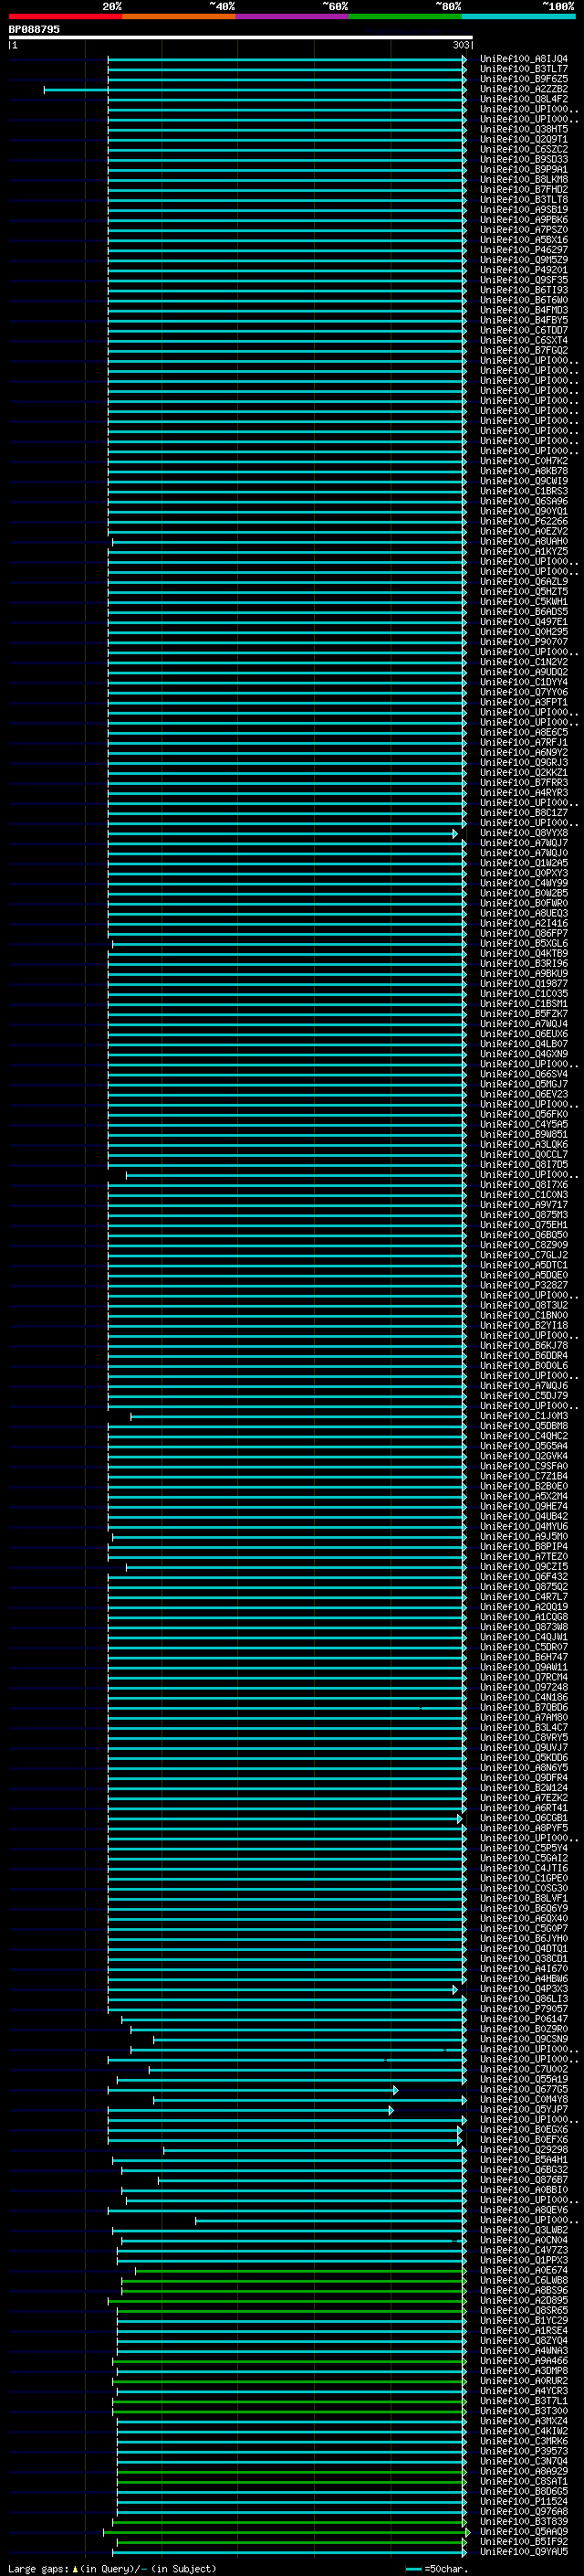Click hit label UniRef100_P49201
The height and width of the screenshot is (2576, 584).
[523, 269]
